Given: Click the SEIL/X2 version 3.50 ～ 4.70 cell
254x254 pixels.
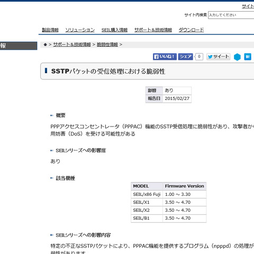Looking at the screenshot, I should click(x=185, y=210).
